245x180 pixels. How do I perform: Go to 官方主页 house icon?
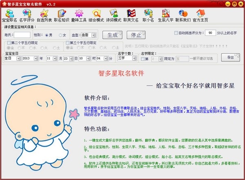(200, 15)
